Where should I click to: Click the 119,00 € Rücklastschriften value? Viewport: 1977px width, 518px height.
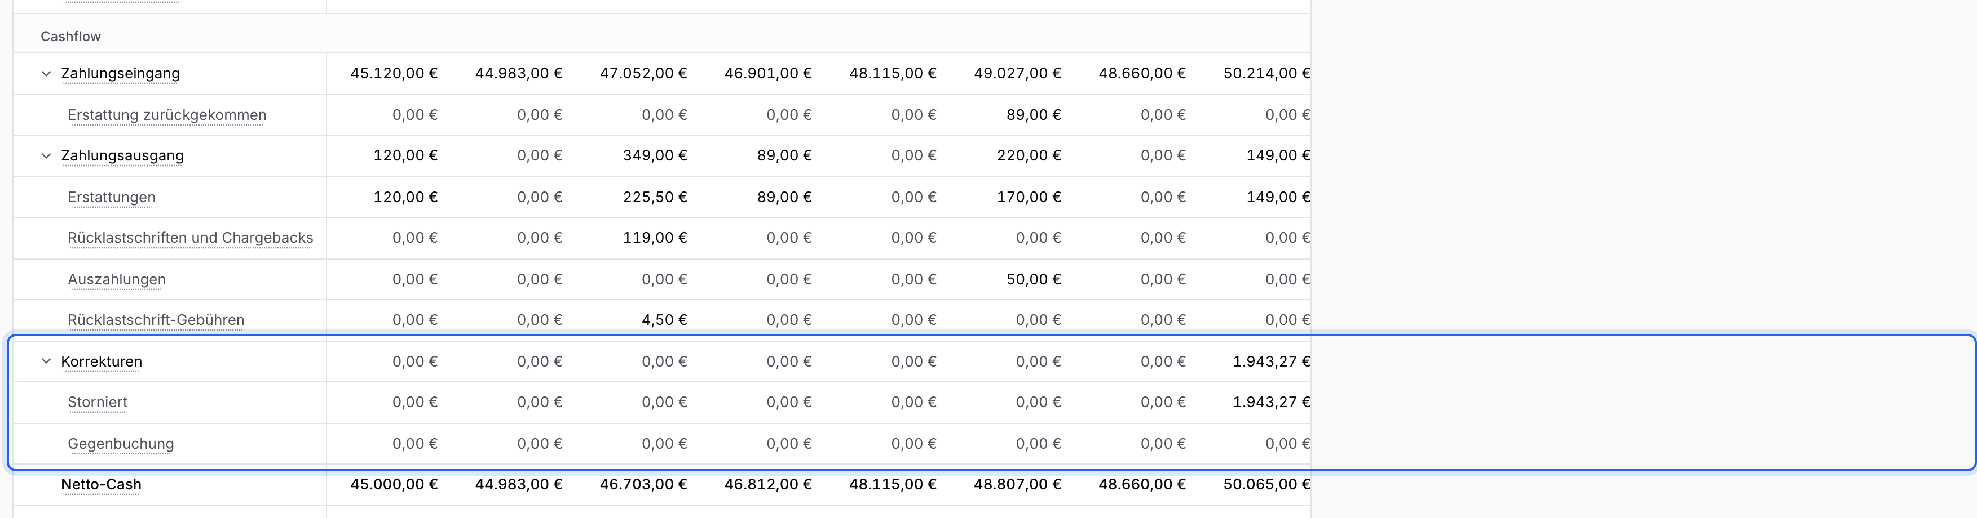tap(655, 238)
